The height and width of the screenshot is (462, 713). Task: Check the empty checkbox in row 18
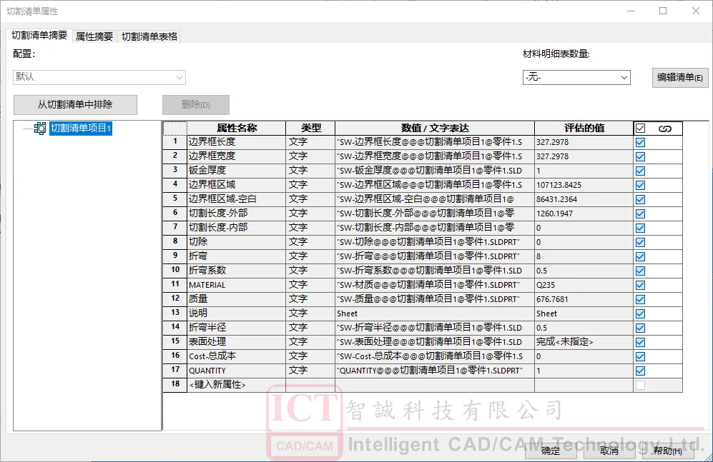tap(640, 386)
